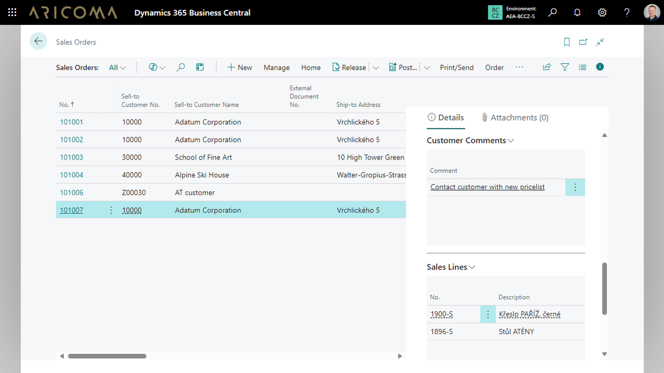Open the Post dropdown arrow

pos(427,67)
